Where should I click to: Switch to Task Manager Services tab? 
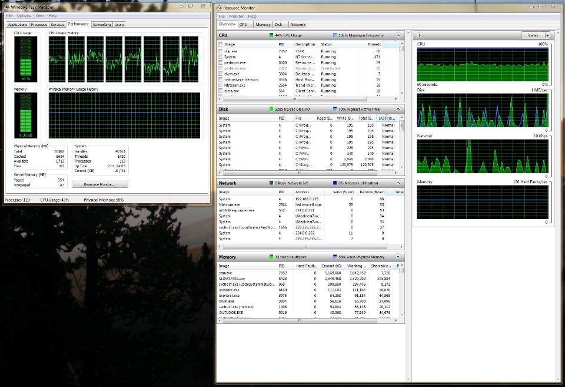click(x=58, y=25)
